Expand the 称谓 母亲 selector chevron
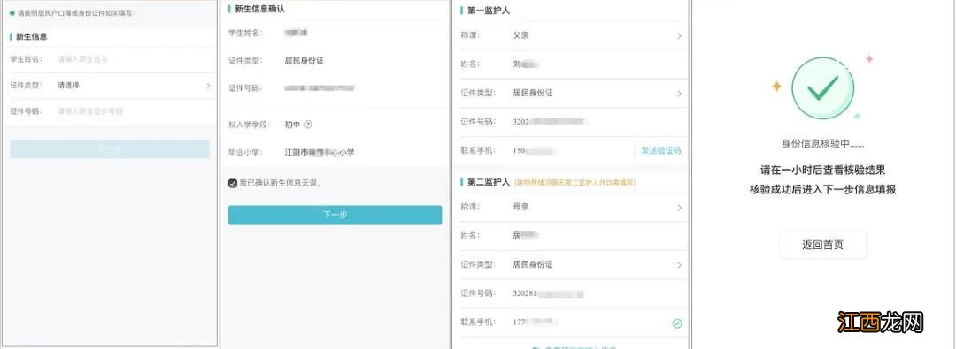This screenshot has height=349, width=956. point(679,208)
